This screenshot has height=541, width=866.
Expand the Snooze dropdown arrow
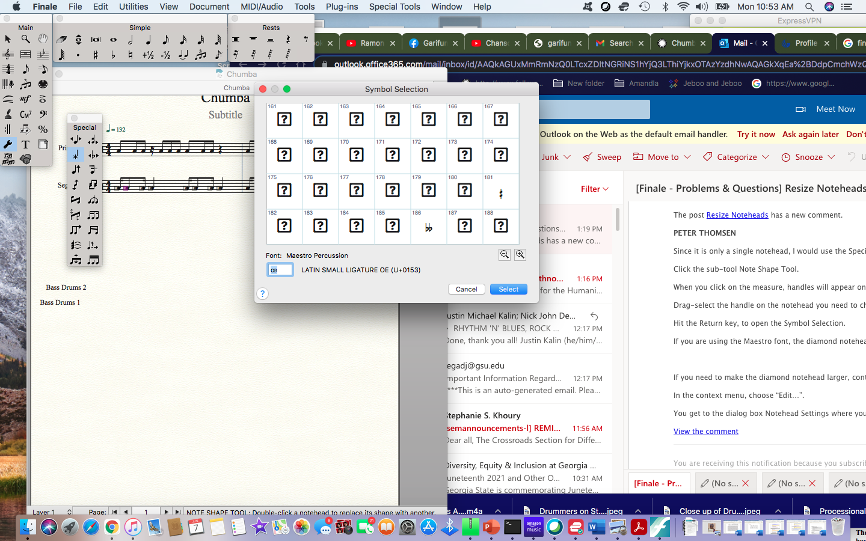tap(831, 157)
